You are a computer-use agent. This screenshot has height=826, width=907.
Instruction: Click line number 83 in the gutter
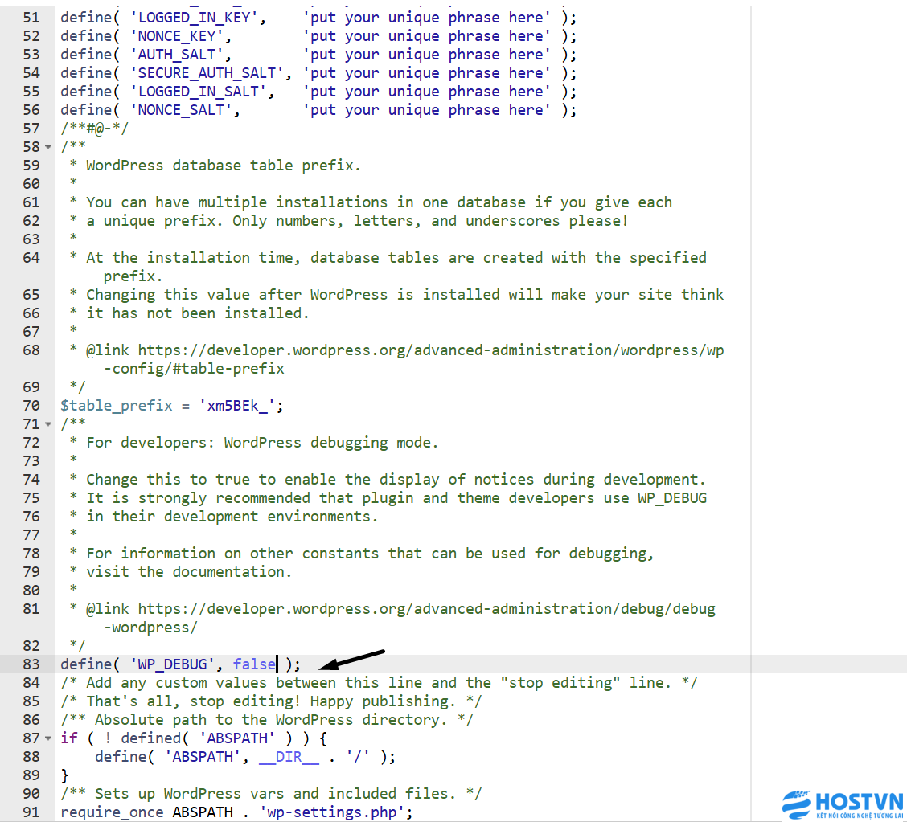tap(31, 664)
